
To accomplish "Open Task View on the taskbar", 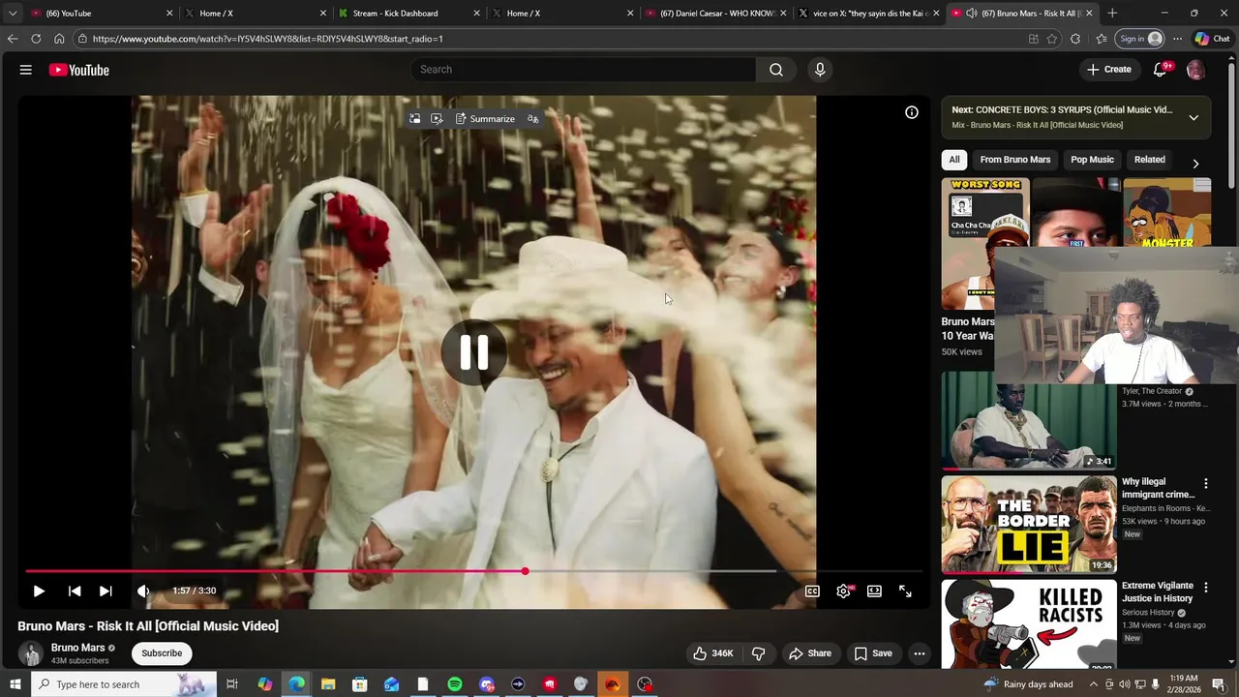I will coord(232,684).
